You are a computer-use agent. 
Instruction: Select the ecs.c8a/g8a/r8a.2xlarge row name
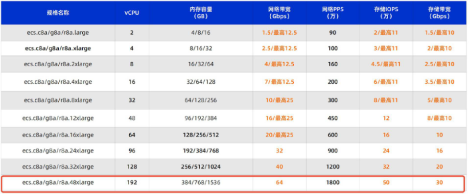coord(58,64)
